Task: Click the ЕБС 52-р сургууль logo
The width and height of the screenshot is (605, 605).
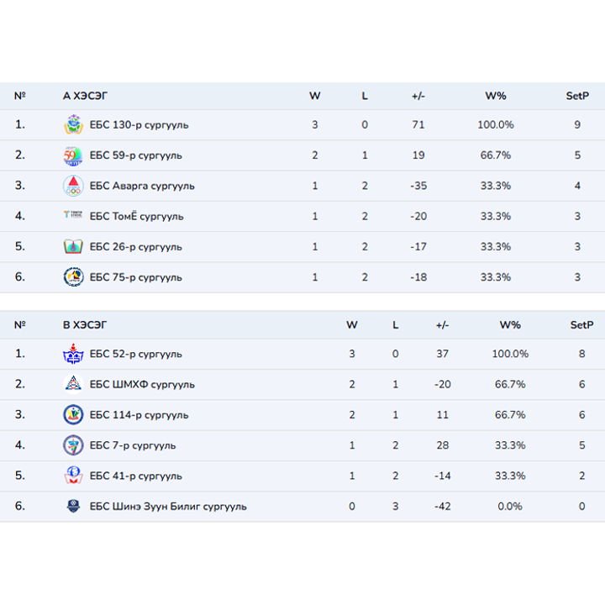Action: click(73, 354)
